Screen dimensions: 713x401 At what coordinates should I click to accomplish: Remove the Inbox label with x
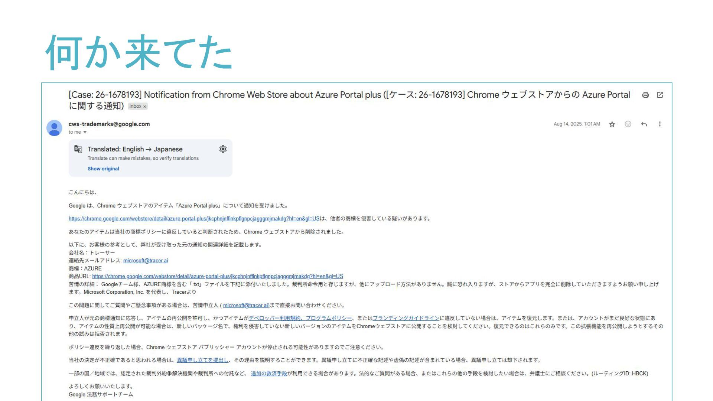pos(145,107)
